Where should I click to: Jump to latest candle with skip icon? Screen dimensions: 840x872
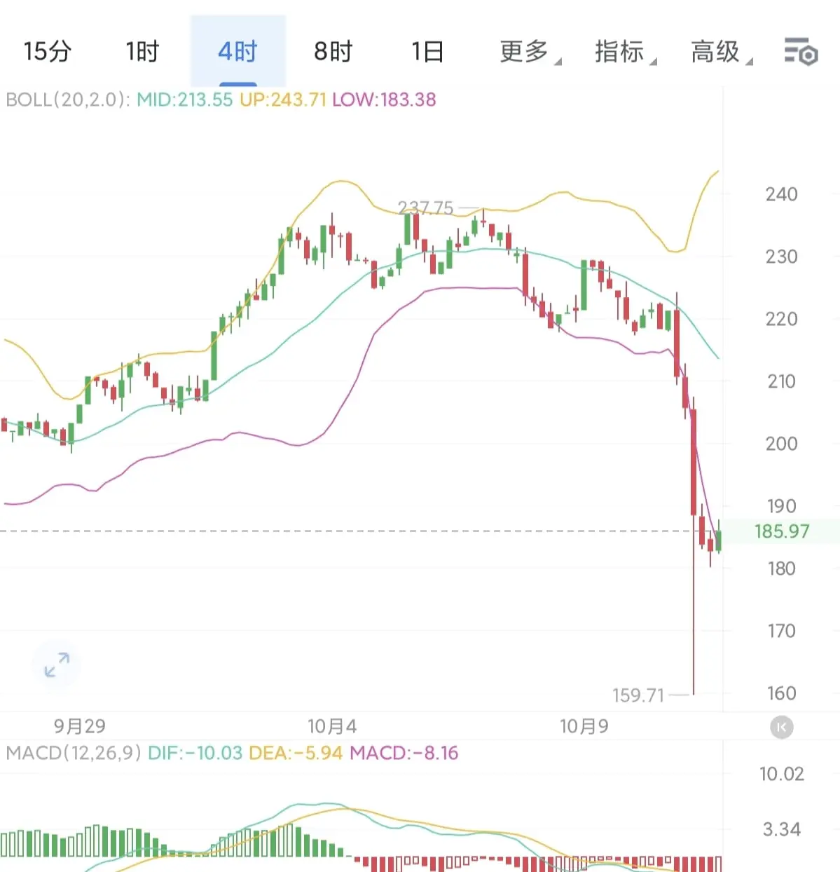(782, 727)
